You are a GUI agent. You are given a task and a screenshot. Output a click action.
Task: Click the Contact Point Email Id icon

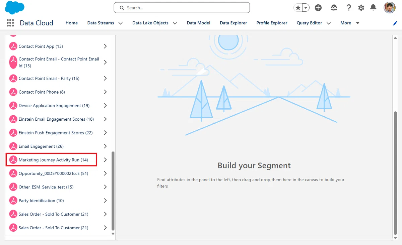(13, 62)
